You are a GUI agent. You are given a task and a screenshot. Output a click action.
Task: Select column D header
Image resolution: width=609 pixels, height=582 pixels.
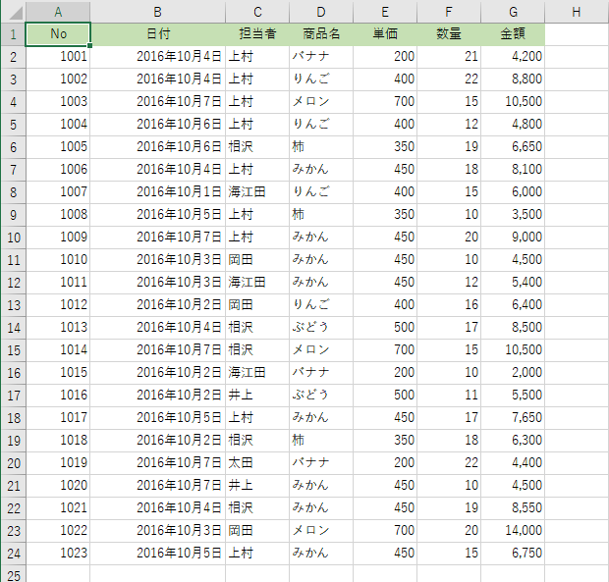(x=321, y=12)
